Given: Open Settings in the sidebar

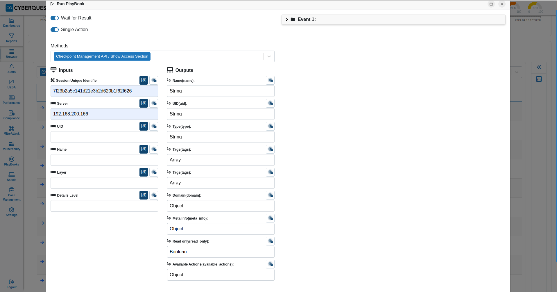Looking at the screenshot, I should pos(12,212).
